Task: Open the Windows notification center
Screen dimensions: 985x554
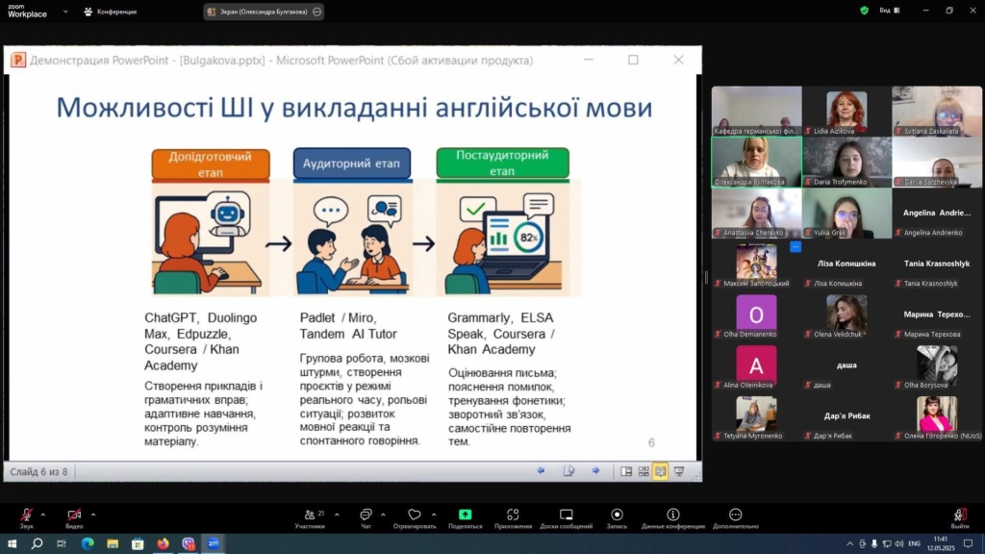Action: click(968, 544)
